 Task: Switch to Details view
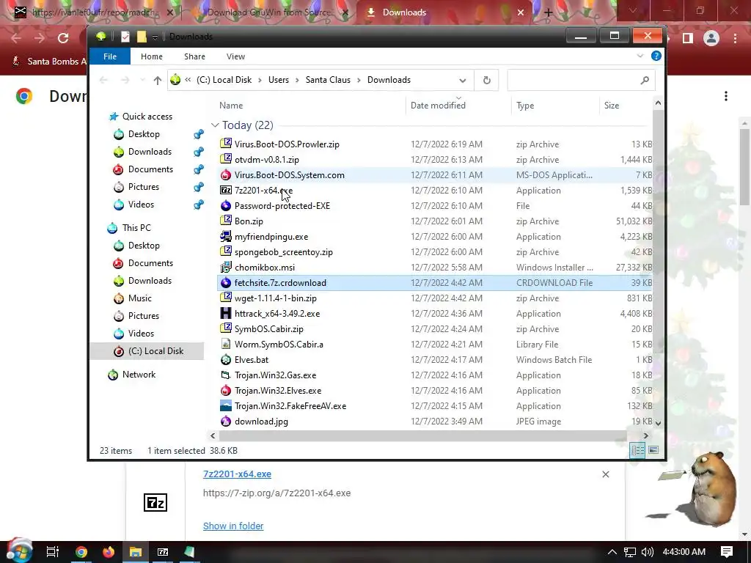coord(637,450)
